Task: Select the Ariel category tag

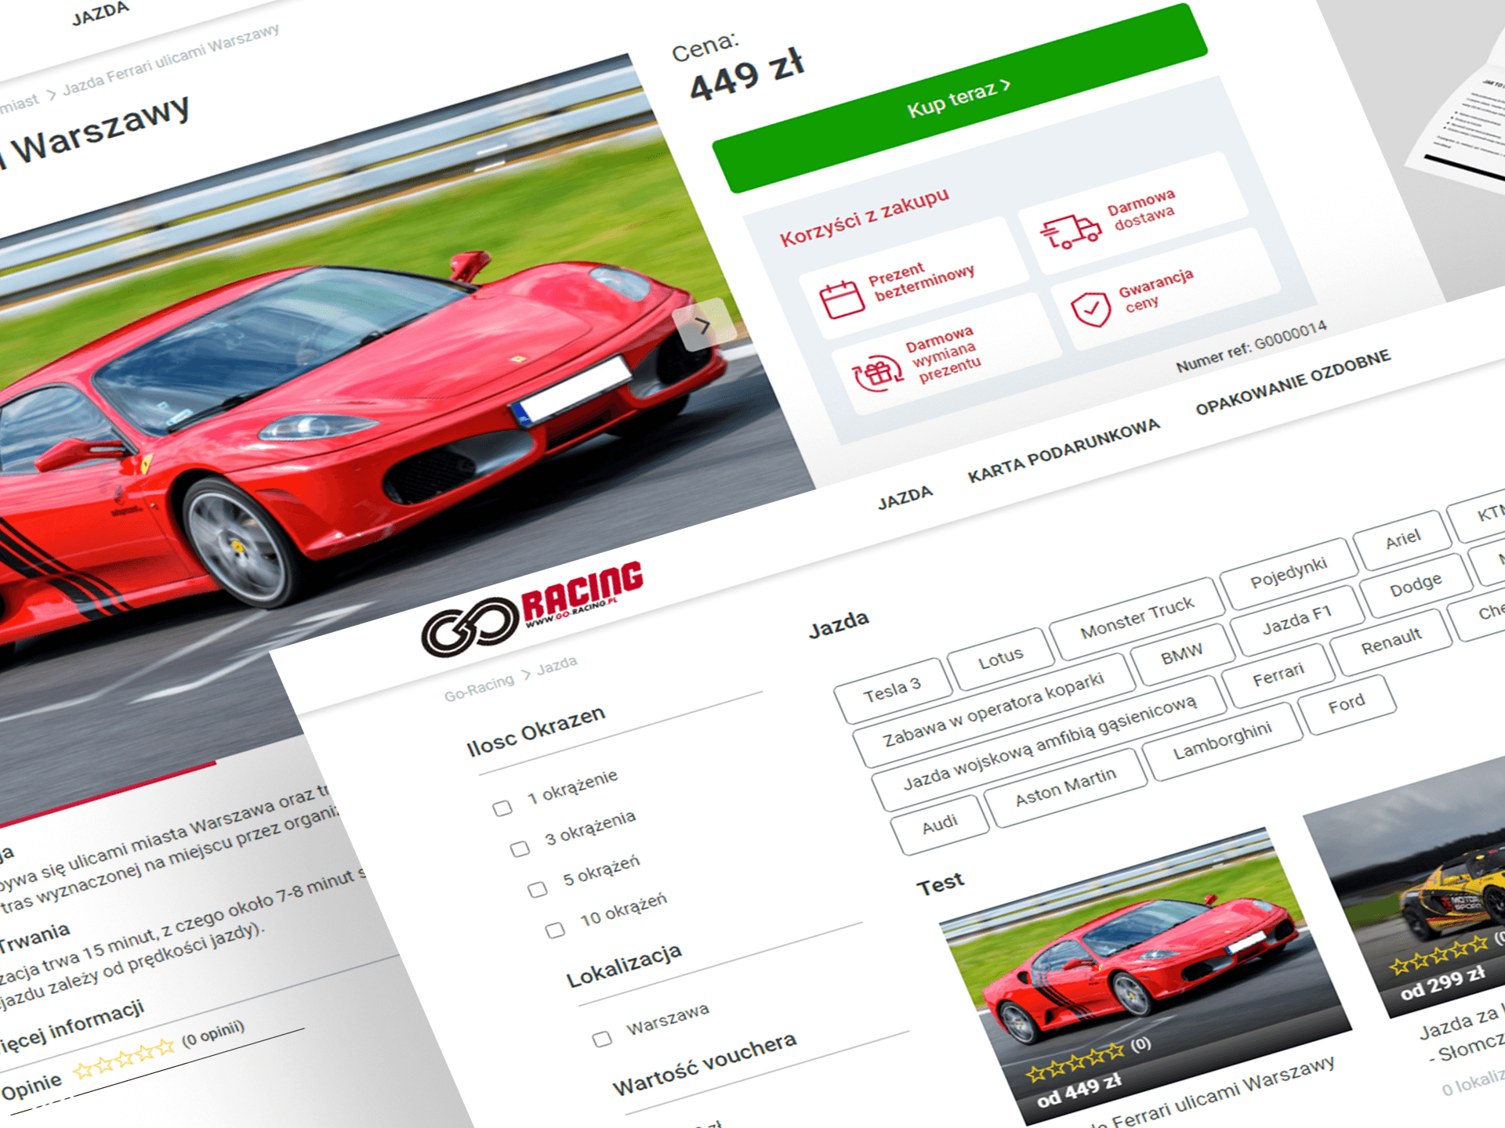Action: click(1402, 539)
